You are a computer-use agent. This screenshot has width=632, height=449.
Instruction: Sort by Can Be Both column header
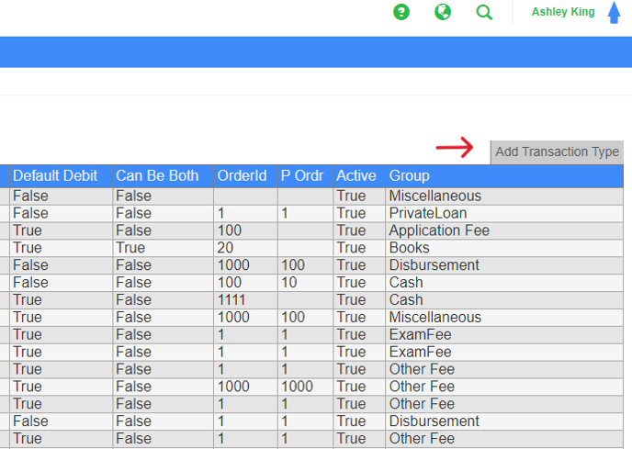[157, 175]
